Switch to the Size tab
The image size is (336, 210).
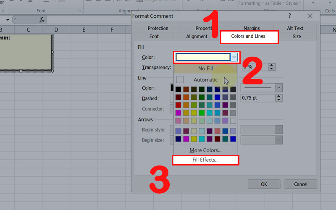pyautogui.click(x=297, y=37)
